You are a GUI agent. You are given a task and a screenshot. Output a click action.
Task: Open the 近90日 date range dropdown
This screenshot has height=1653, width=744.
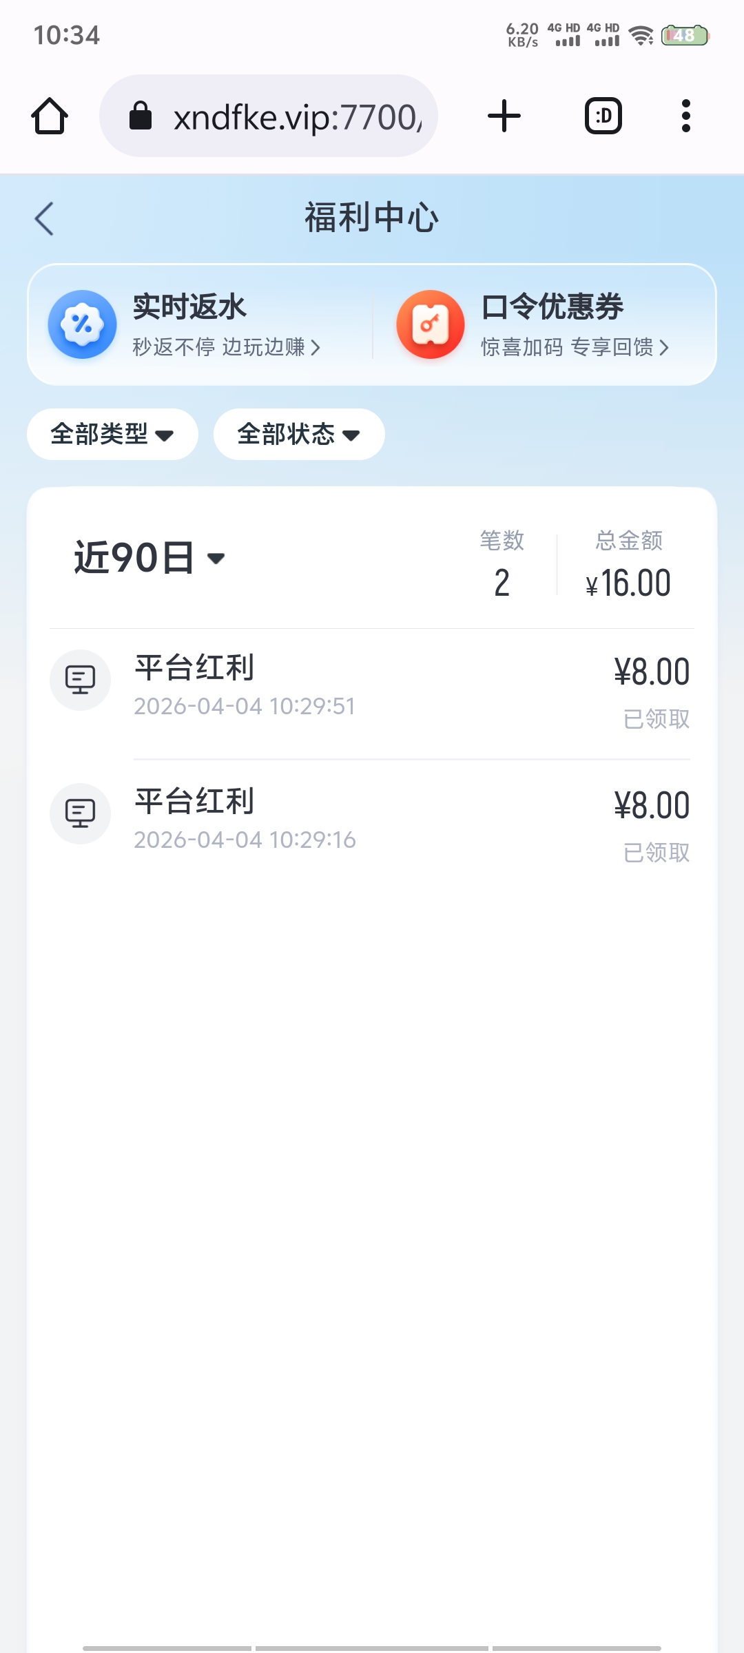pos(149,558)
